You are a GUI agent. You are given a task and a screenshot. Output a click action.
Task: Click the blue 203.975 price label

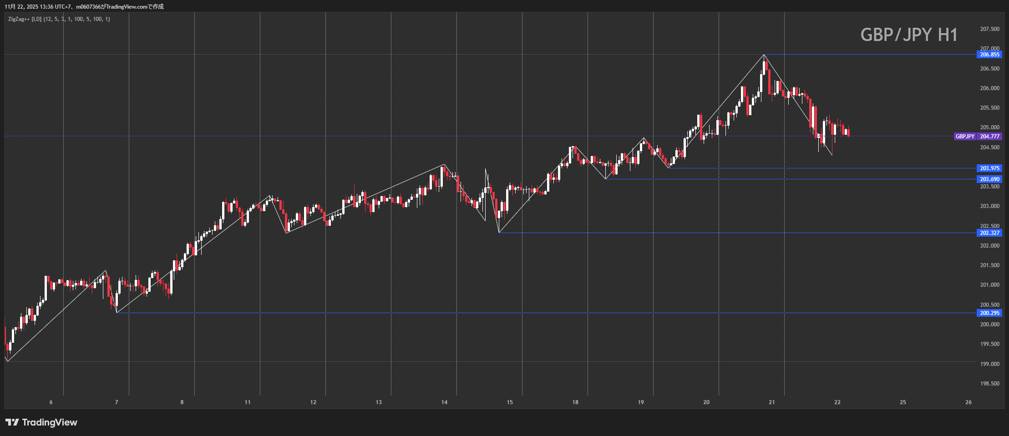pos(989,168)
